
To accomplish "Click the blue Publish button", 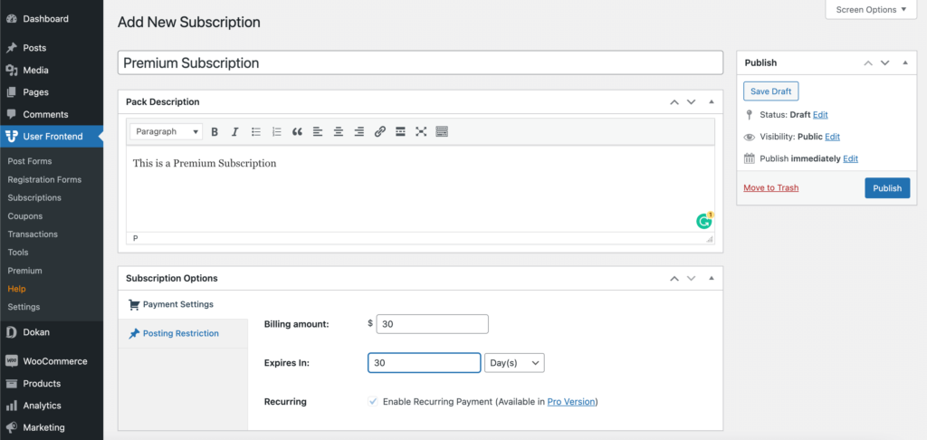I will tap(887, 188).
